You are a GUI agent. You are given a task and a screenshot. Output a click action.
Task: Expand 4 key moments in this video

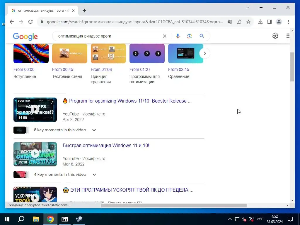94,175
